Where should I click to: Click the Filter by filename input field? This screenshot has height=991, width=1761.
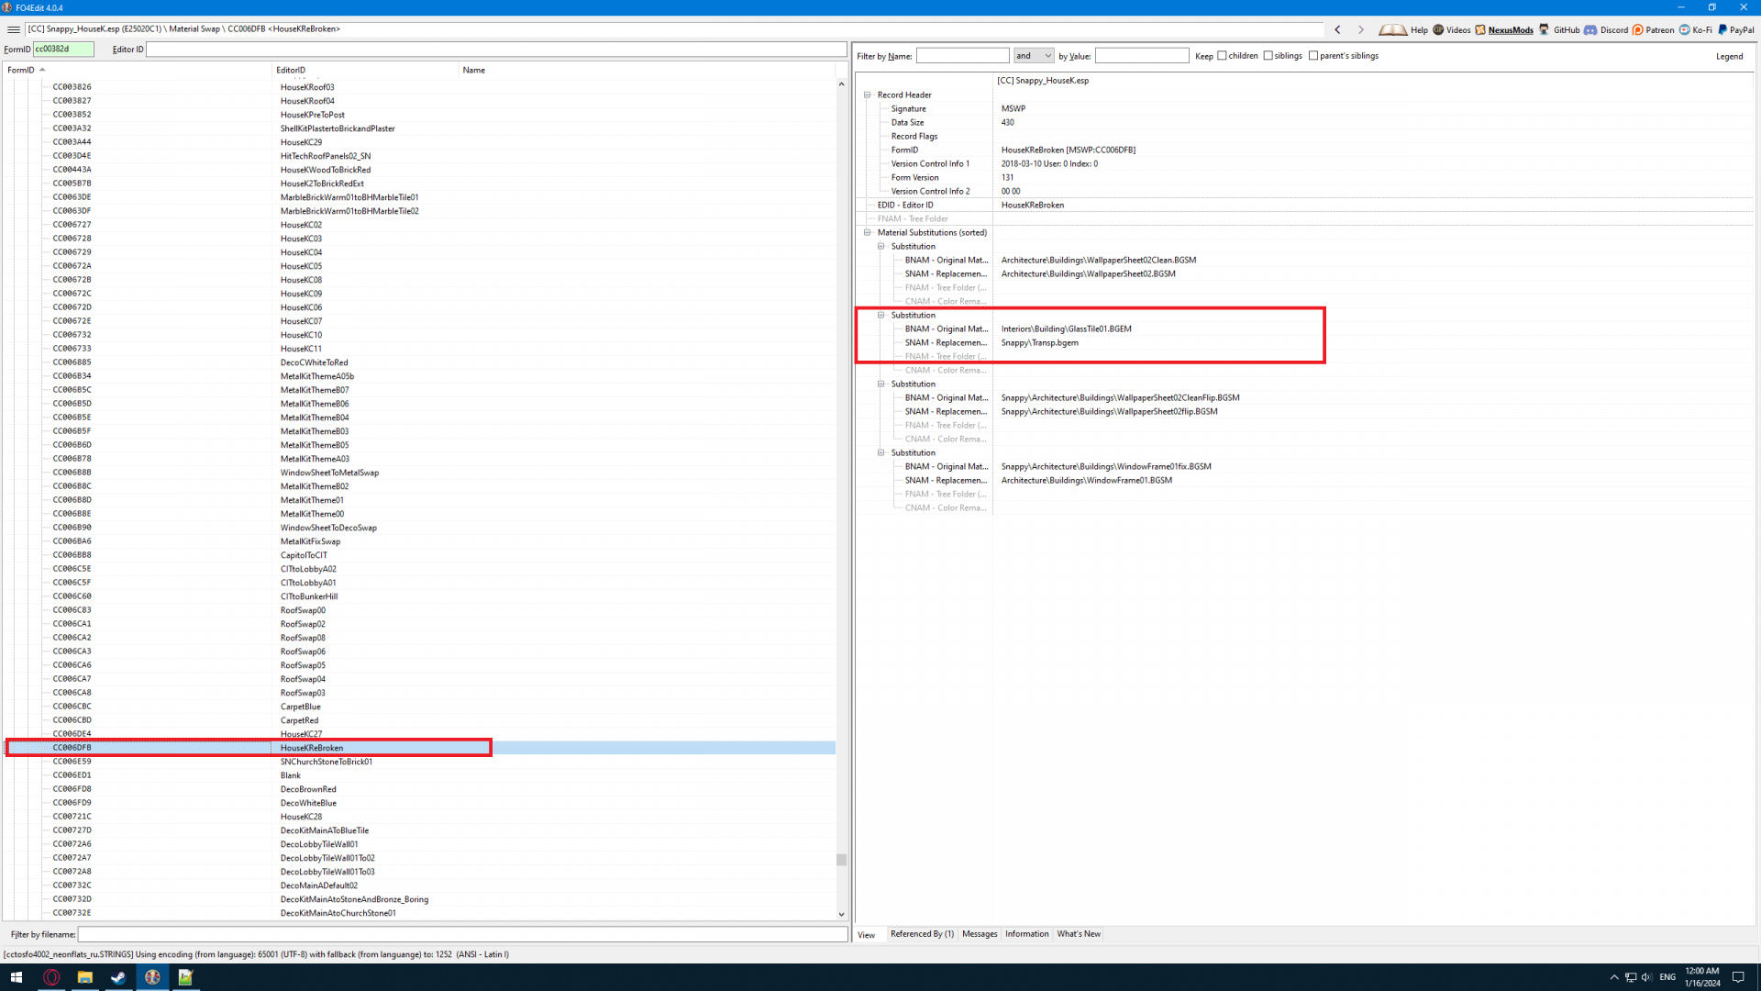[x=462, y=934]
